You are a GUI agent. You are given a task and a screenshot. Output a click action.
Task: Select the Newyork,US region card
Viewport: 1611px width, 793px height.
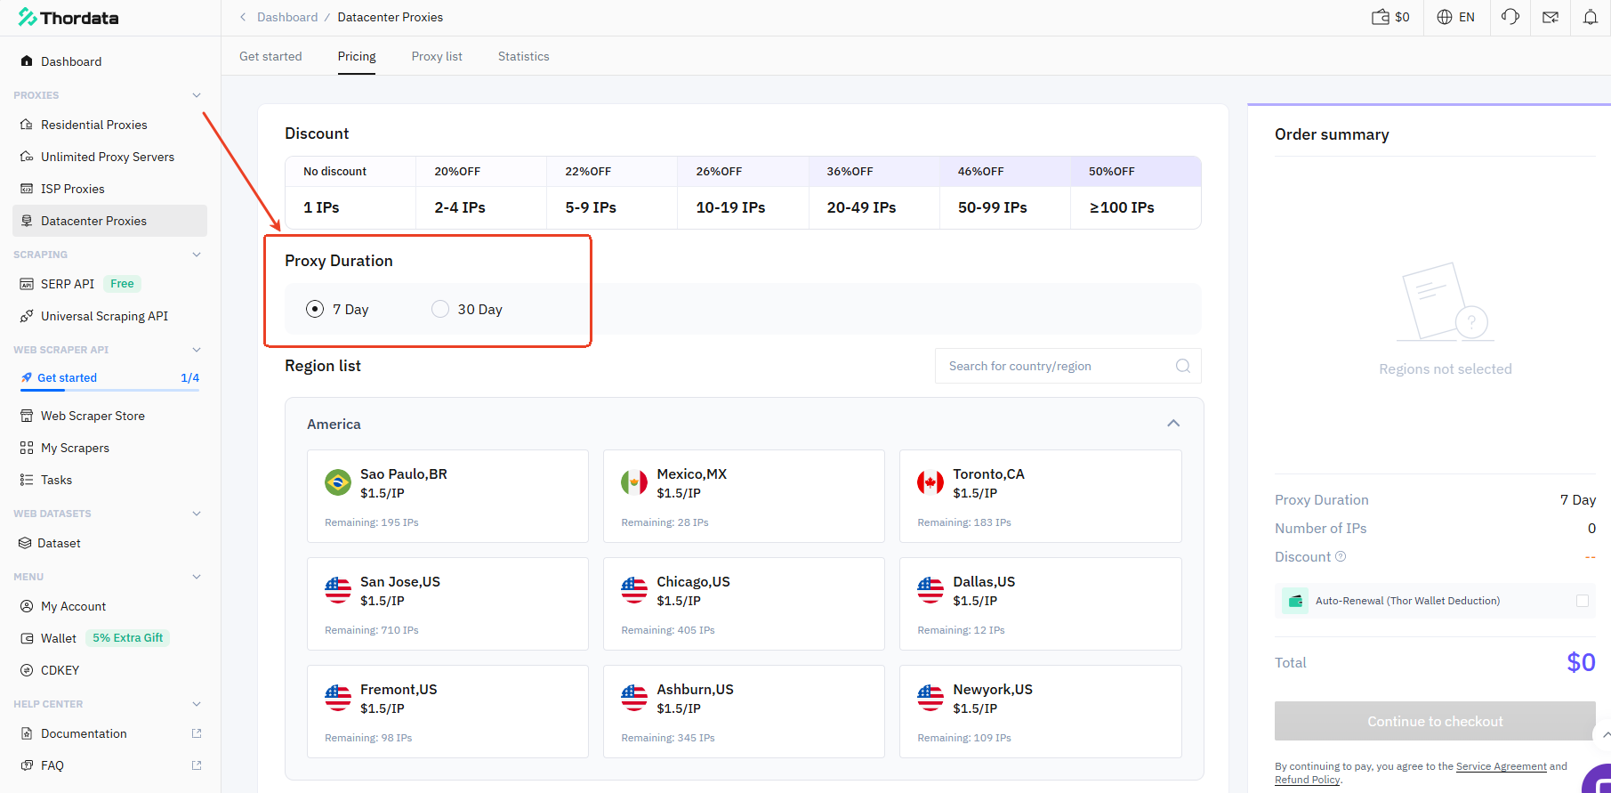1040,711
